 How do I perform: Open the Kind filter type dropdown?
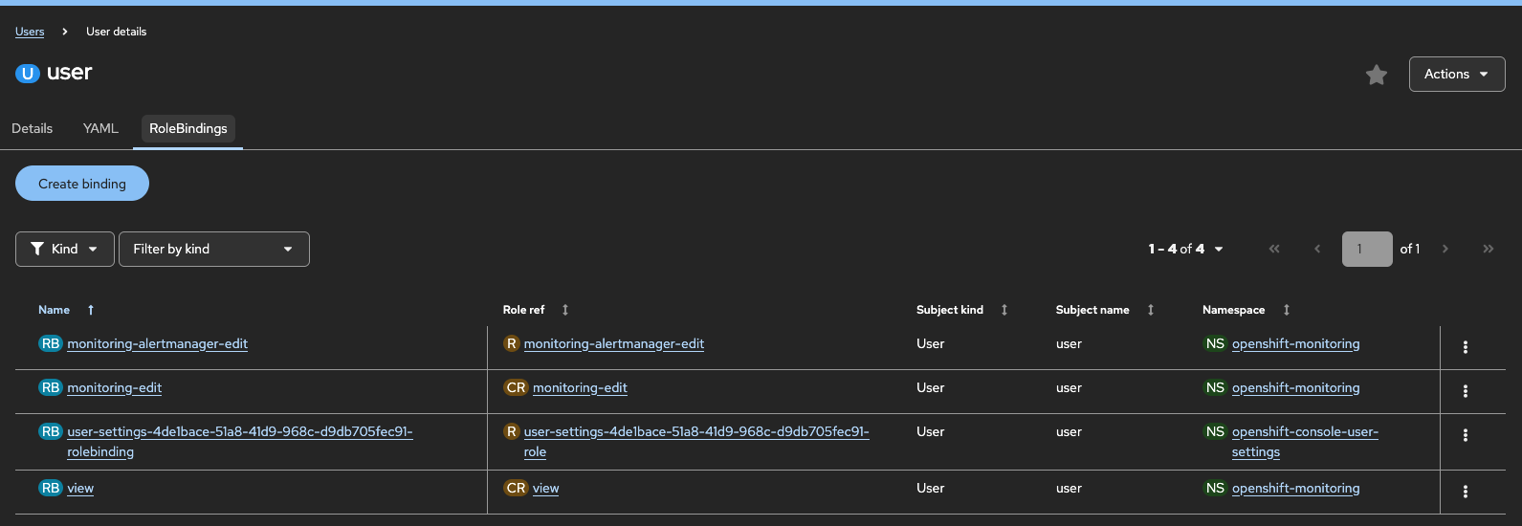[x=65, y=249]
